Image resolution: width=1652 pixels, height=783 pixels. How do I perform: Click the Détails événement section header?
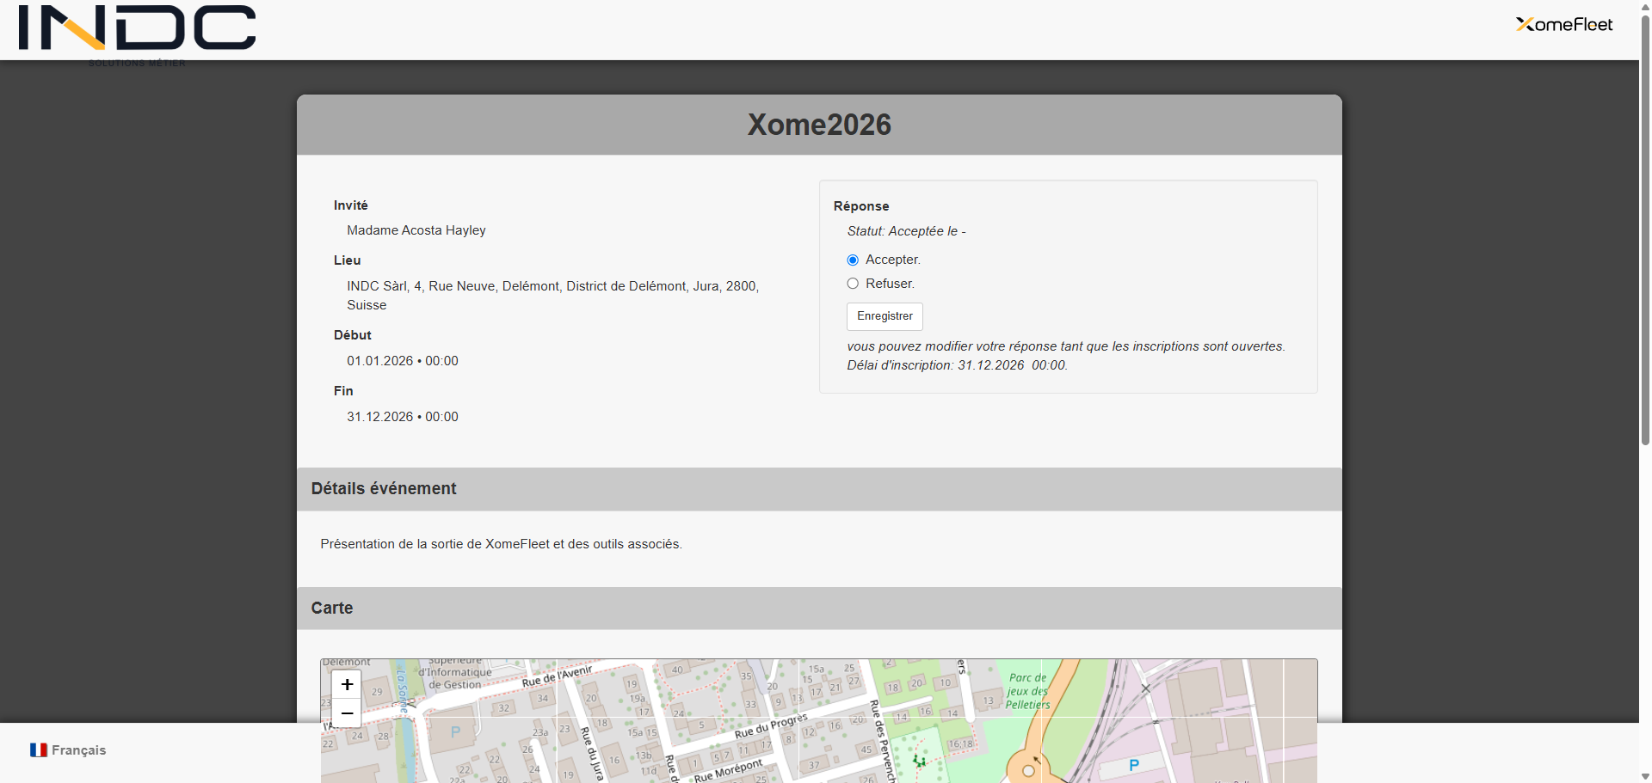(x=819, y=489)
